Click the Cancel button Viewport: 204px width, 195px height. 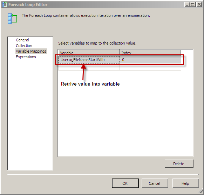155,183
